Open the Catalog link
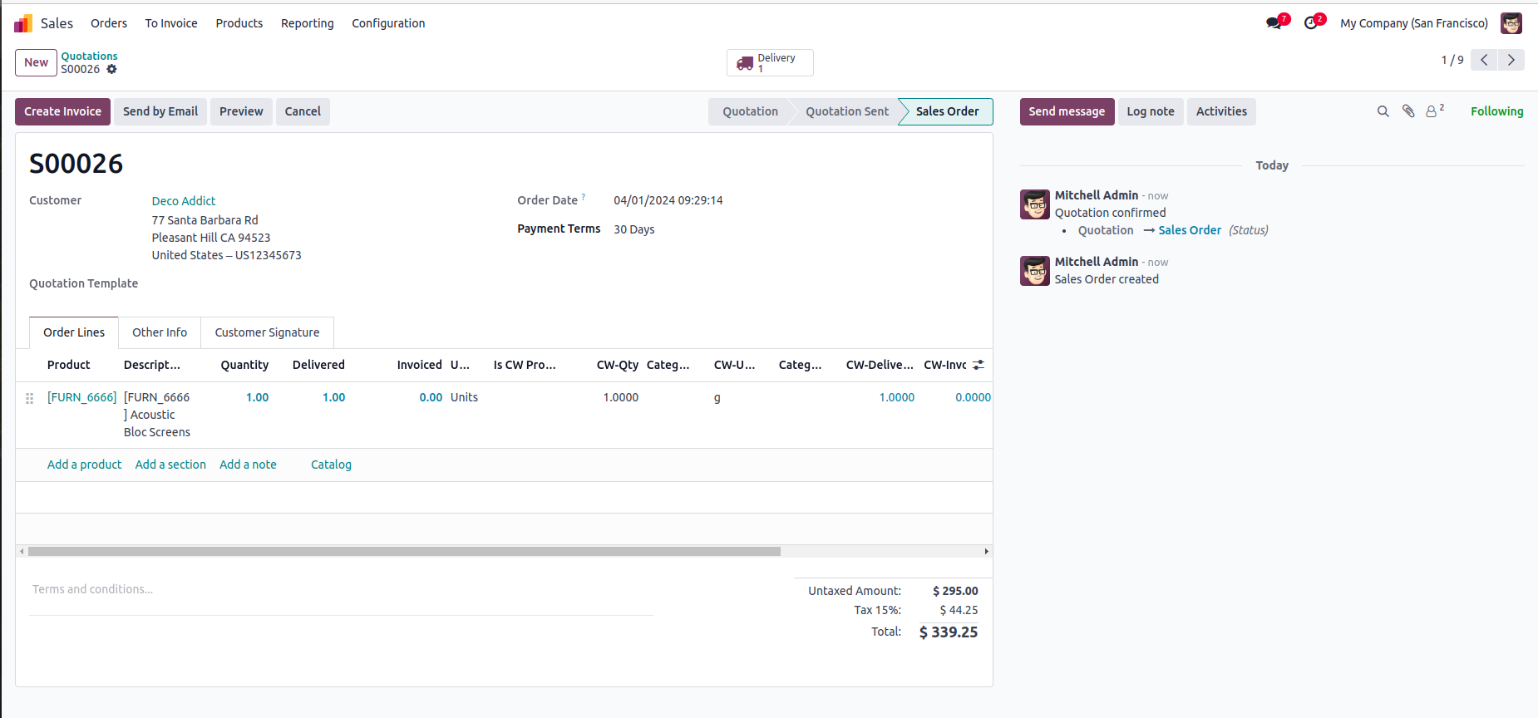1538x718 pixels. pos(331,465)
